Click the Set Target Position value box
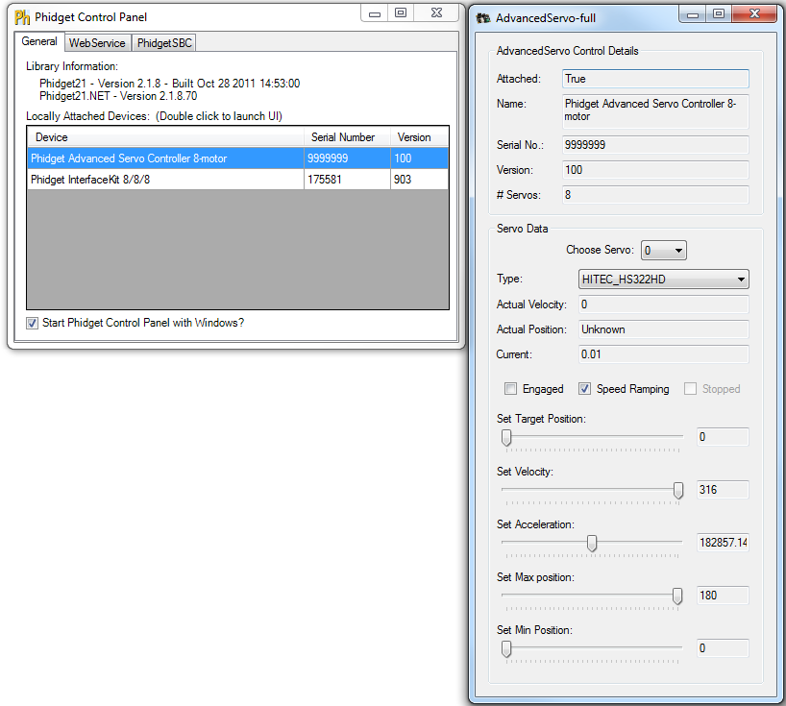This screenshot has height=706, width=786. click(x=723, y=437)
